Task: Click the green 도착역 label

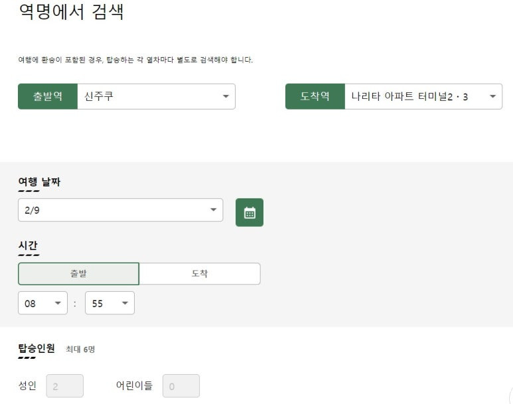Action: pyautogui.click(x=315, y=96)
